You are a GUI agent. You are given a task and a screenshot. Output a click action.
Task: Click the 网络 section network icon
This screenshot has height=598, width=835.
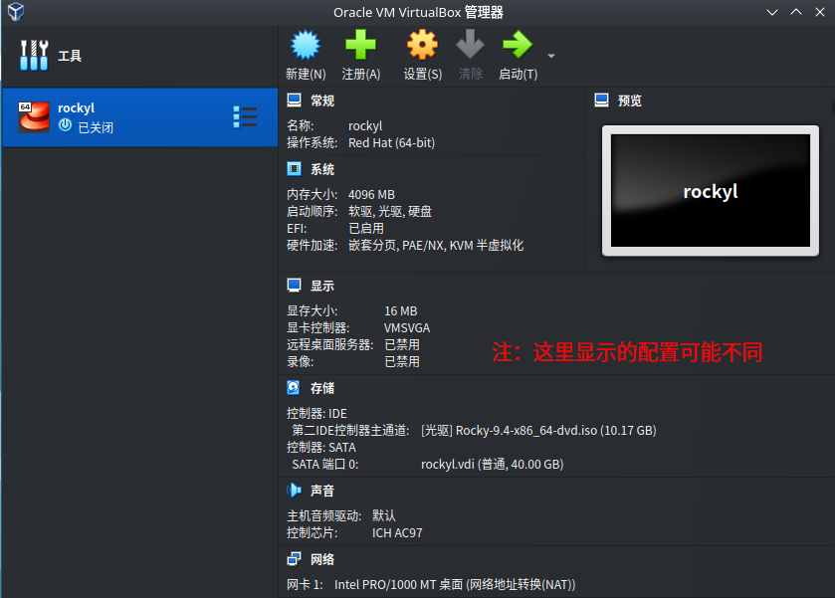pos(294,558)
